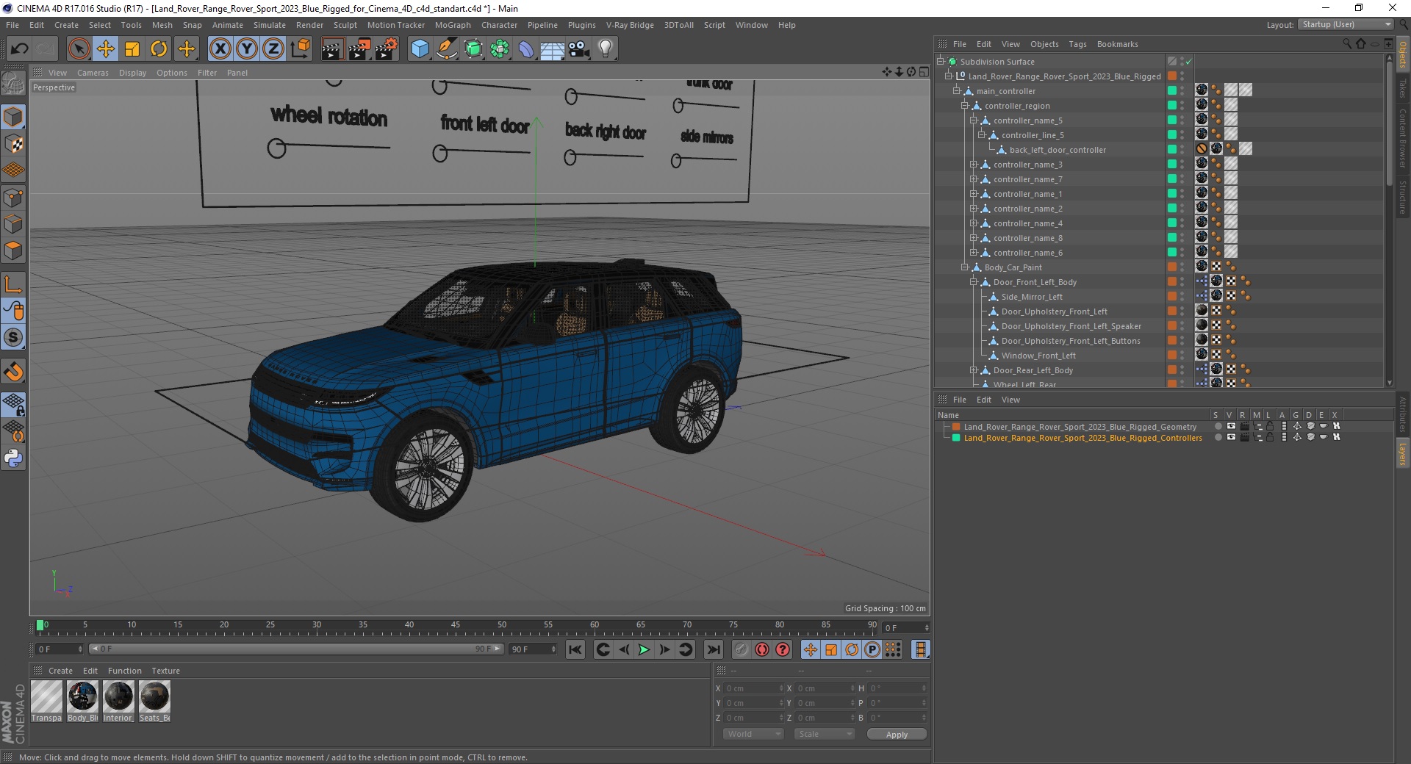1411x764 pixels.
Task: Open the floor environment icon
Action: (553, 49)
